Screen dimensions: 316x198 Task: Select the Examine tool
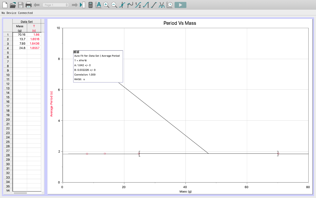tap(122, 5)
